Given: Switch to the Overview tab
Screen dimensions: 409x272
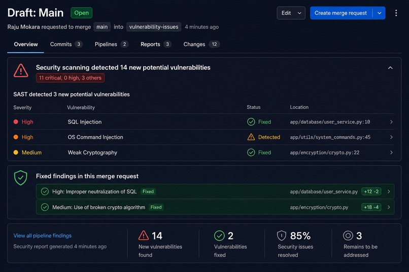Looking at the screenshot, I should point(26,44).
